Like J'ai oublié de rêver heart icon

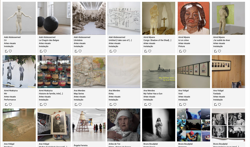(x=219, y=51)
